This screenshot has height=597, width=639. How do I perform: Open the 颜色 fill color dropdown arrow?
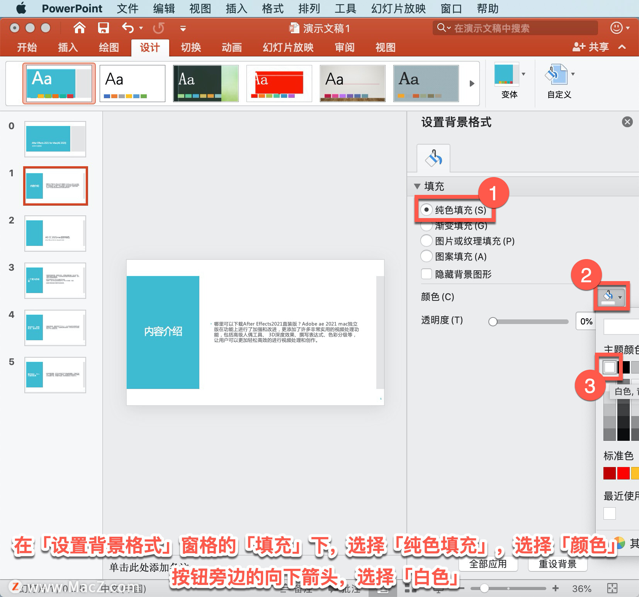click(620, 297)
